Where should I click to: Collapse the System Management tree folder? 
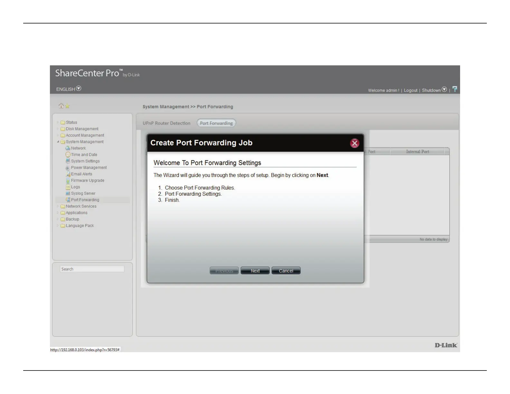click(58, 142)
